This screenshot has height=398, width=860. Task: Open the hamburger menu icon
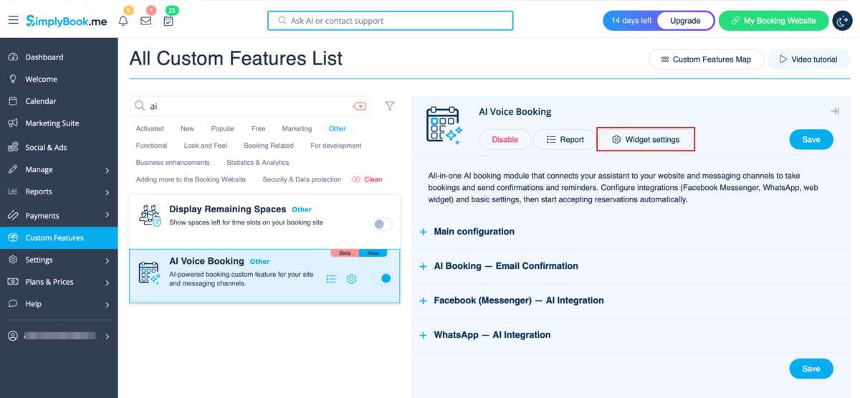[x=13, y=21]
